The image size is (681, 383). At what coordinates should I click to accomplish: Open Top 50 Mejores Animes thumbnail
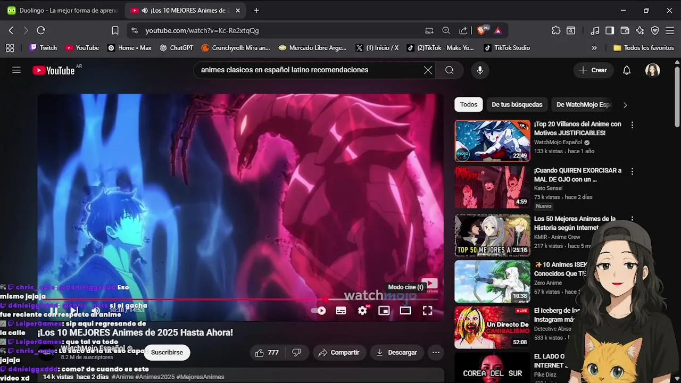pyautogui.click(x=492, y=235)
